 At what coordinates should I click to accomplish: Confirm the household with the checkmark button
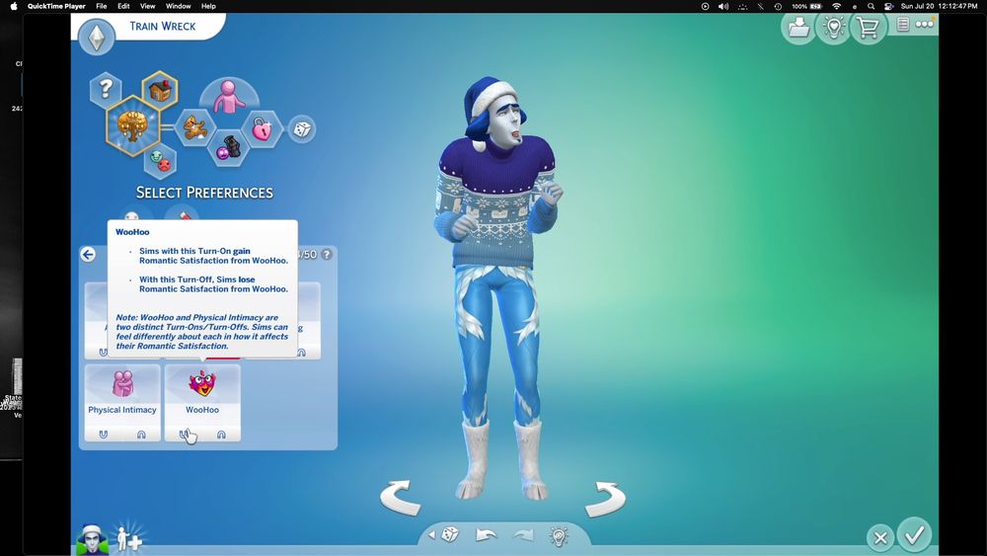[x=914, y=535]
